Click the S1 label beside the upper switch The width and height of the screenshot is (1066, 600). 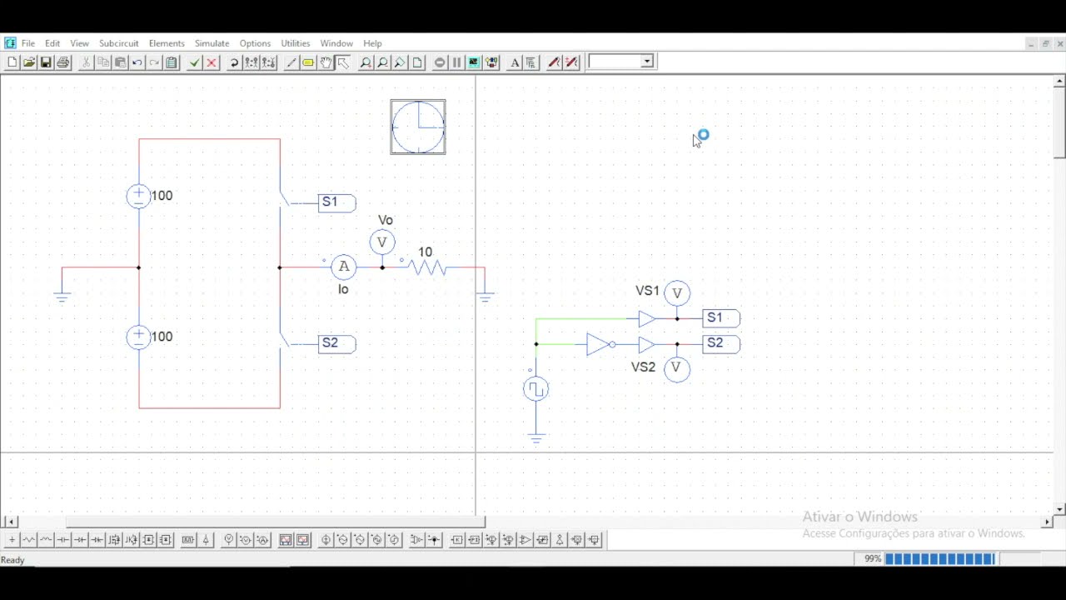tap(336, 202)
